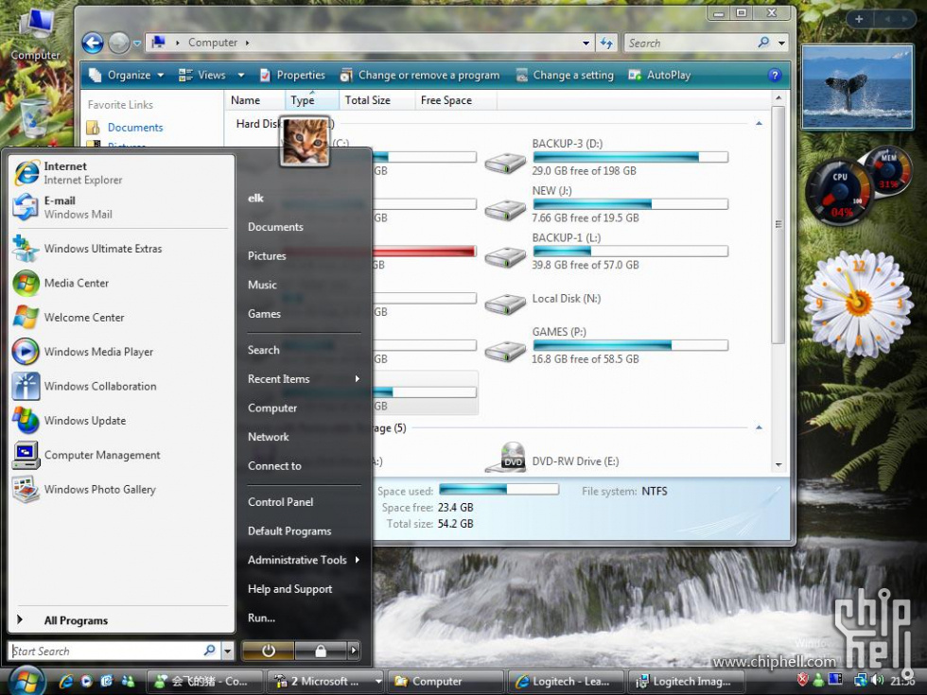Screen dimensions: 927x695
Task: Click the Explorer Search box
Action: (691, 43)
